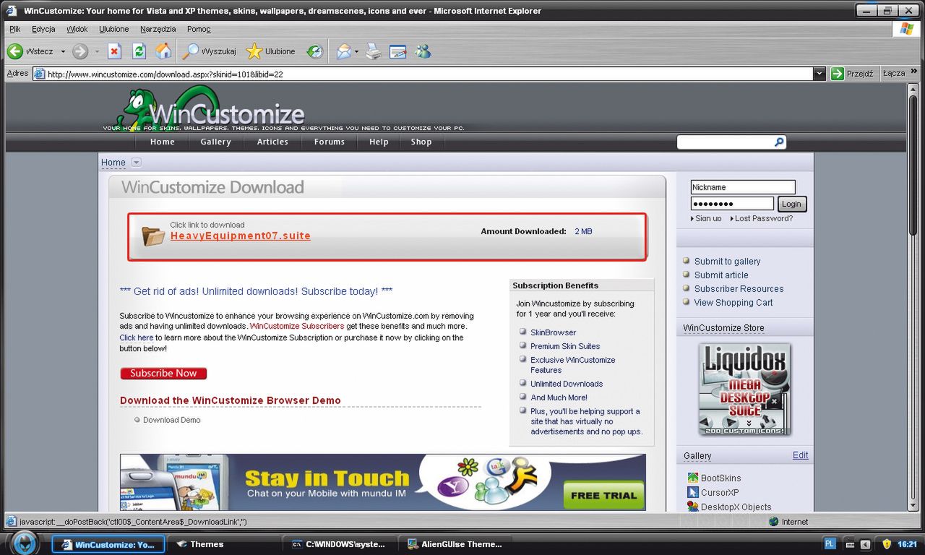Open Messenger from the toolbar
This screenshot has width=925, height=555.
(x=423, y=51)
